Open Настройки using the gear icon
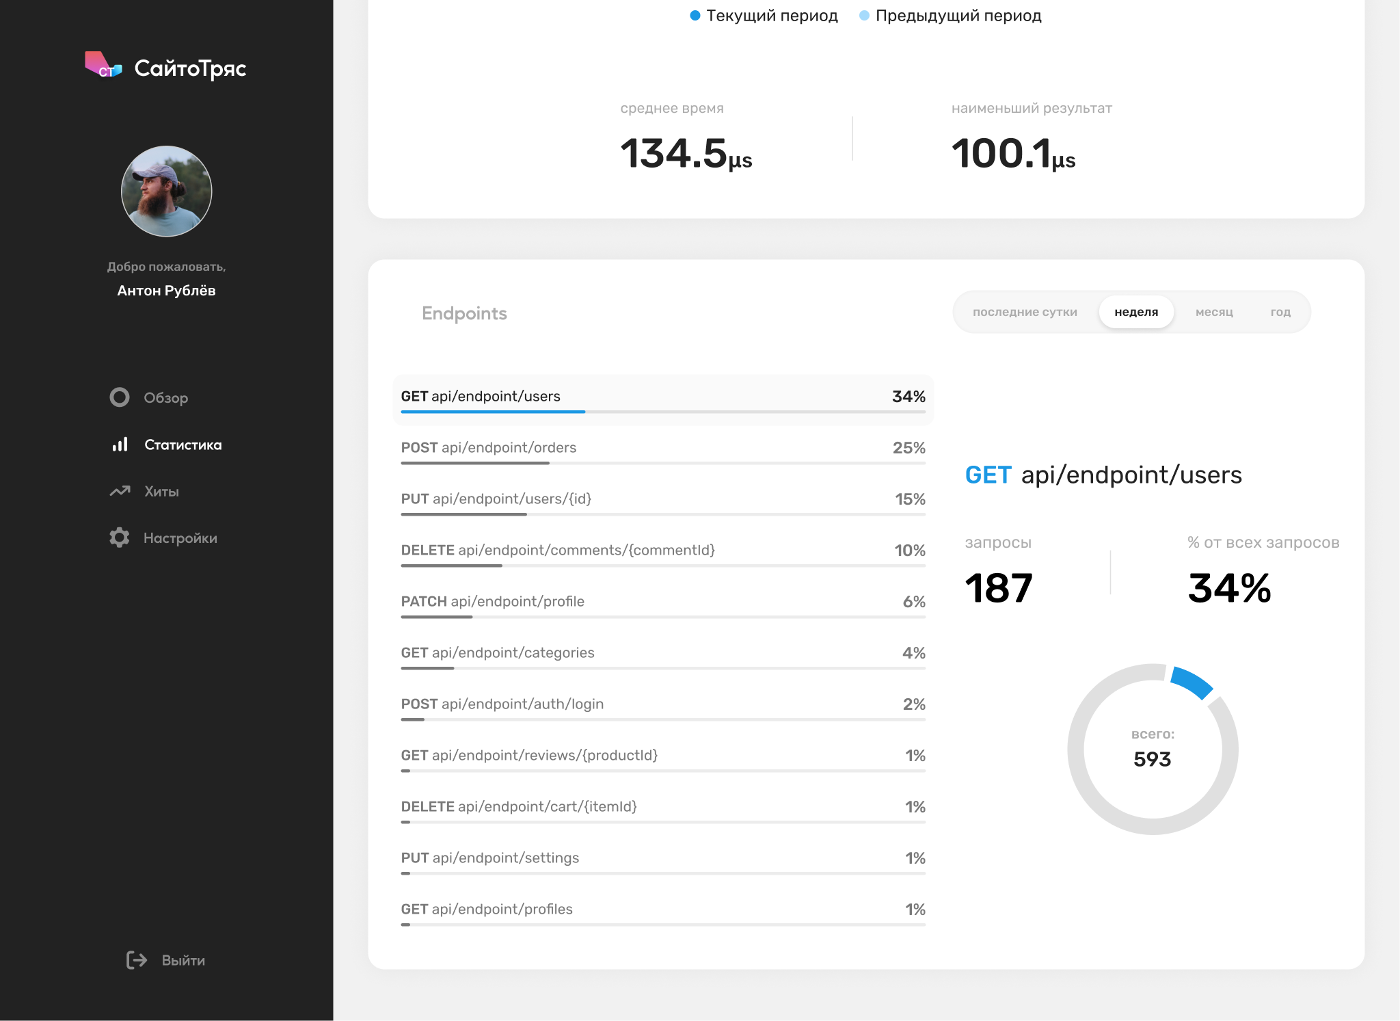 [120, 538]
